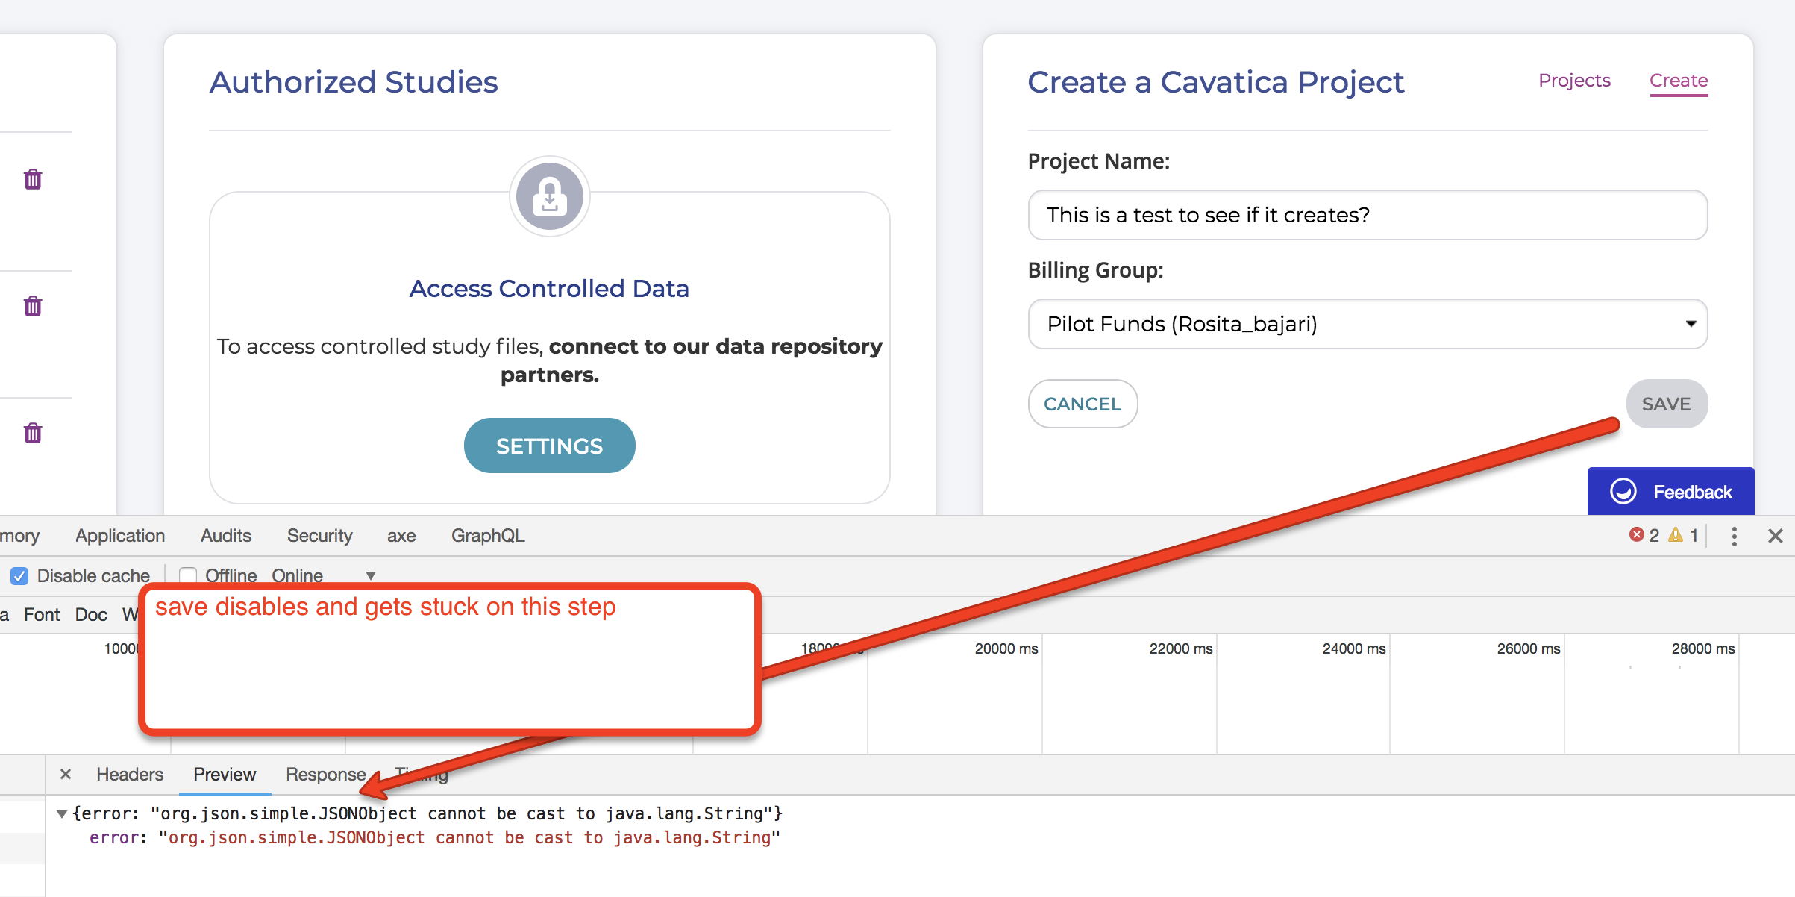This screenshot has height=897, width=1795.
Task: Collapse the error JSON disclosure triangle
Action: pyautogui.click(x=63, y=813)
